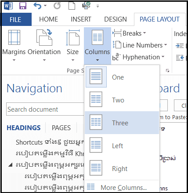
Task: Save the document with the floppy disk icon
Action: pyautogui.click(x=23, y=6)
